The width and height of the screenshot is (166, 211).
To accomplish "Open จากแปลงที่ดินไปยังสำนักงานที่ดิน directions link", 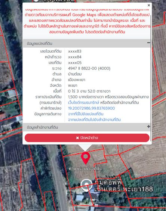I will pos(94,120).
